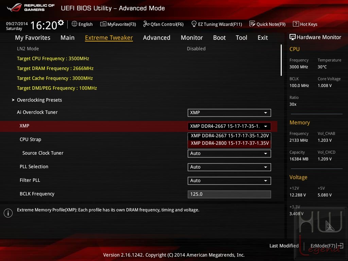Screen dimensions: 348x261
Task: Click the Republic of Gamers logo
Action: [x=31, y=7]
